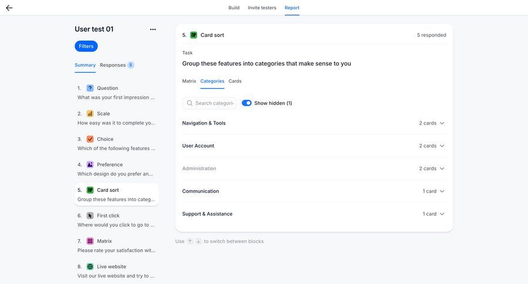Open the Invite testers tab
Image resolution: width=528 pixels, height=284 pixels.
coord(262,8)
